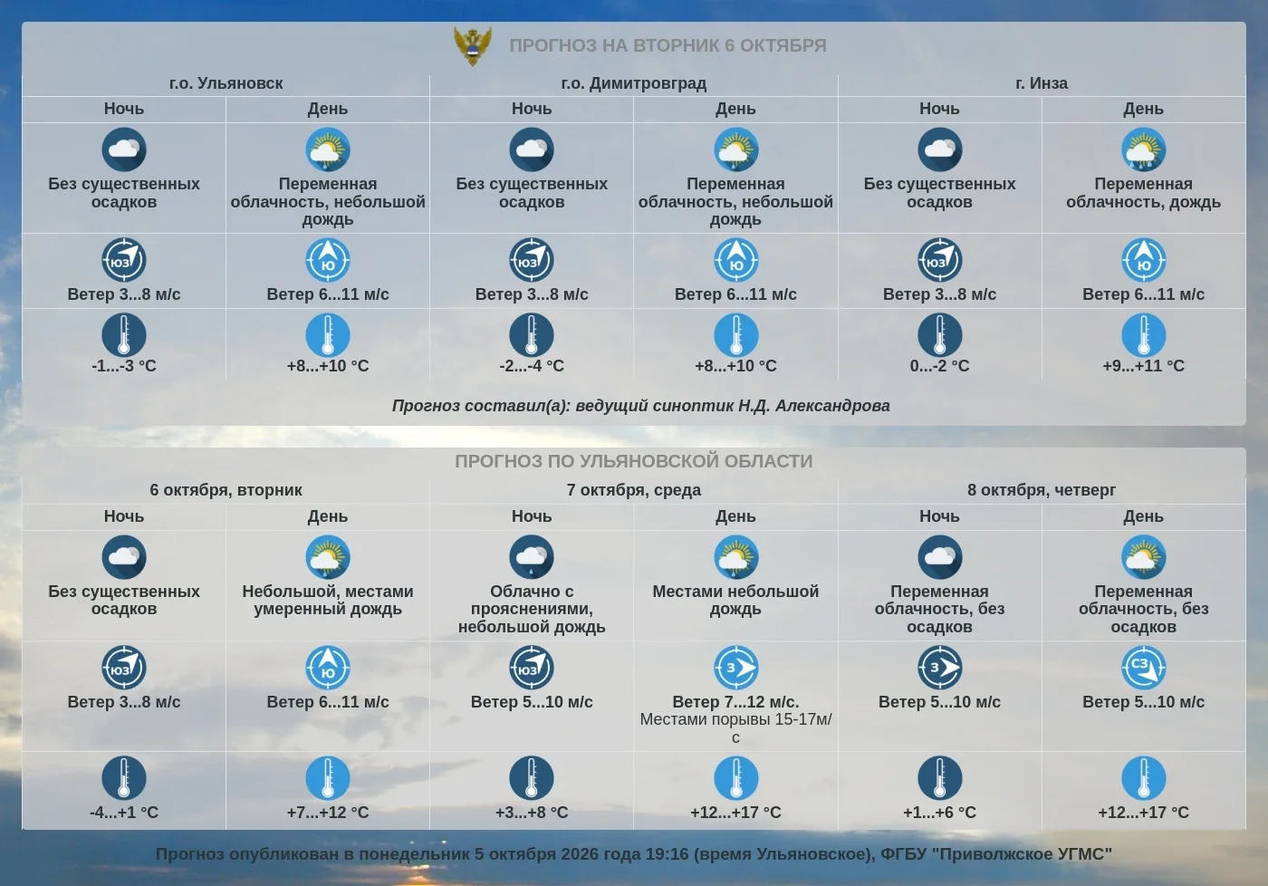
Task: Select the date header "6 октября, вторник"
Action: [x=226, y=490]
